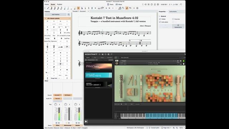Mute the Metronome channel
The height and width of the screenshot is (129, 229).
66,123
